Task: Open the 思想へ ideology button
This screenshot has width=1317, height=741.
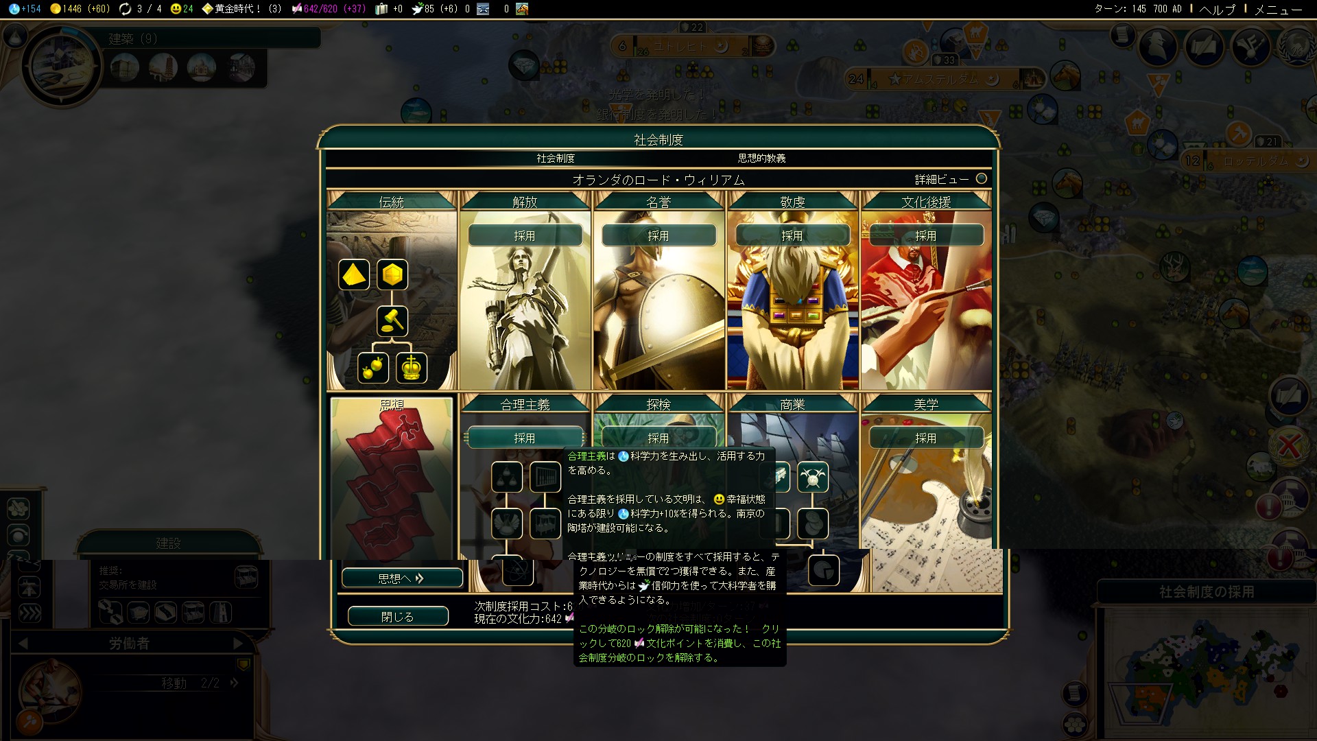Action: (x=402, y=578)
